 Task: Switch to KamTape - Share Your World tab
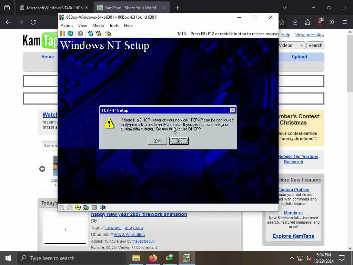coord(131,8)
